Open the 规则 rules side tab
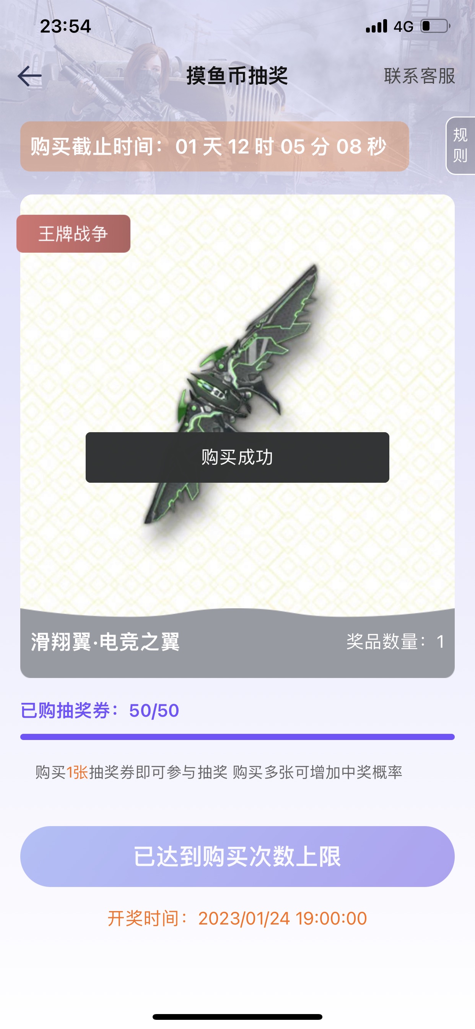Screen dimensions: 475x1029 click(x=460, y=145)
